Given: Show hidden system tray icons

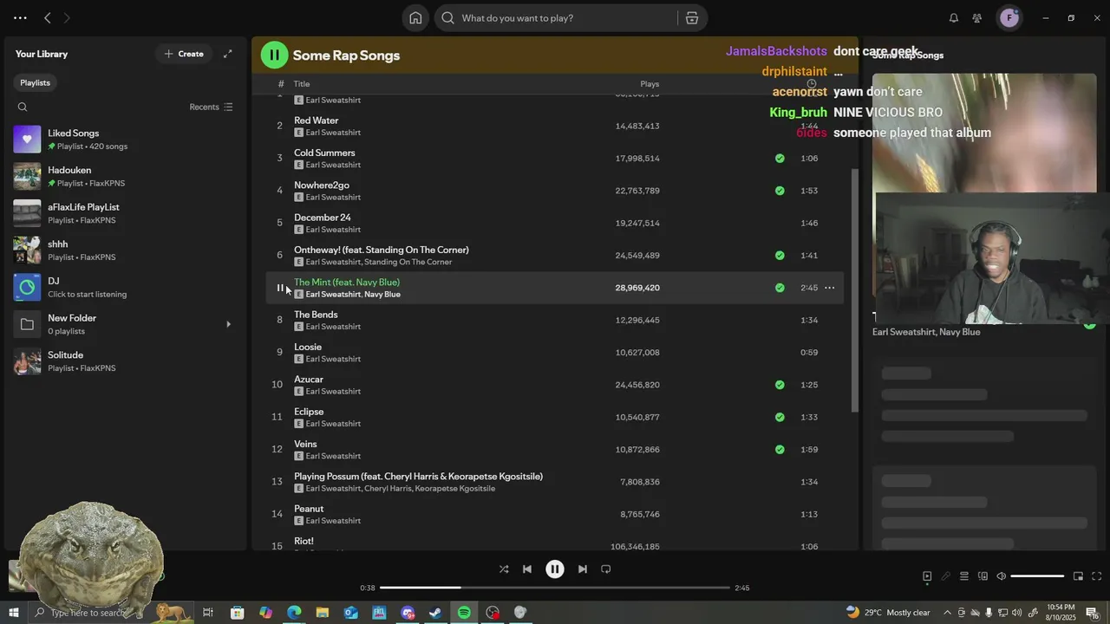Looking at the screenshot, I should tap(947, 613).
